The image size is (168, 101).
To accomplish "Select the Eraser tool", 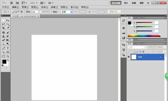I will [4, 40].
